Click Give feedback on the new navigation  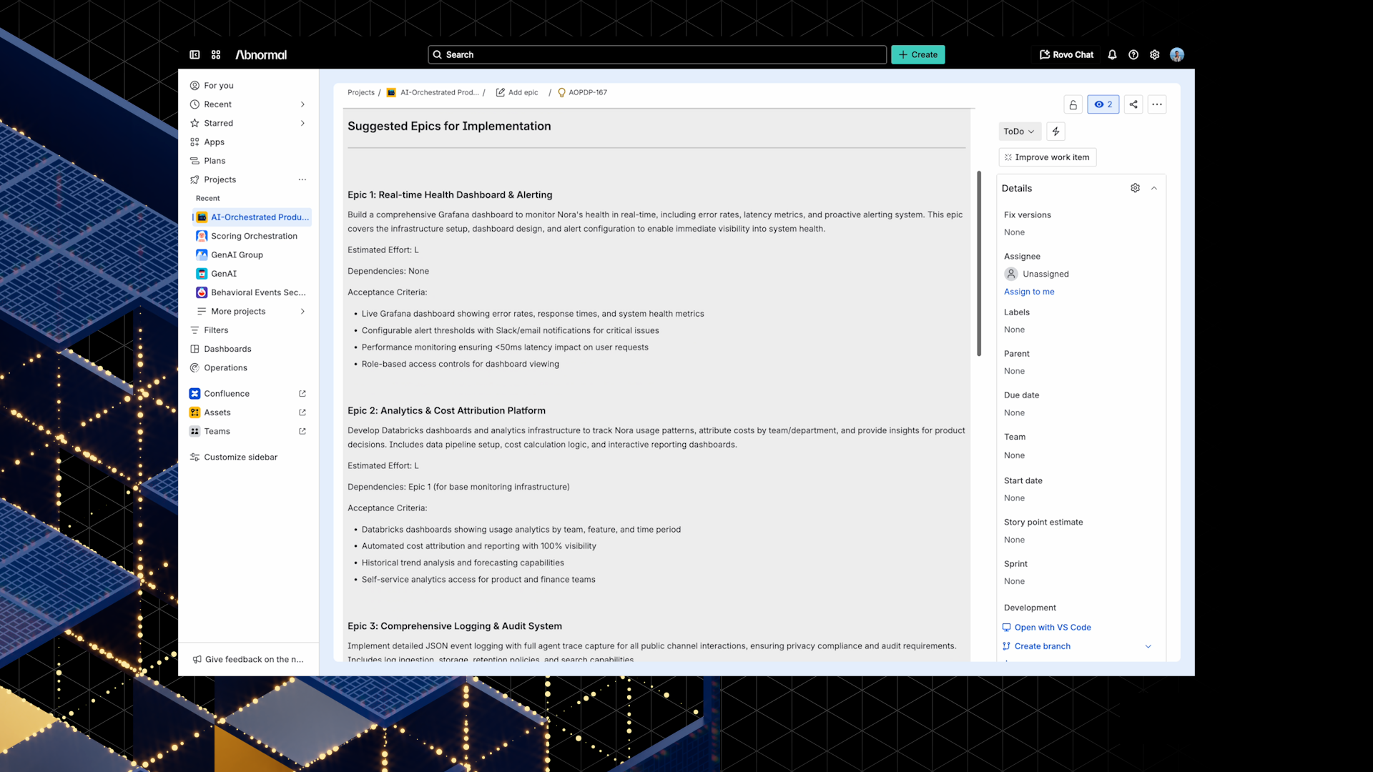[x=248, y=659]
